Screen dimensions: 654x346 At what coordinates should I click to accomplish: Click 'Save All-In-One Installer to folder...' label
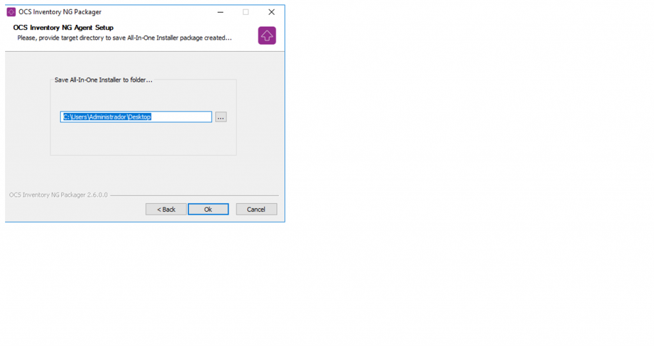pyautogui.click(x=103, y=80)
